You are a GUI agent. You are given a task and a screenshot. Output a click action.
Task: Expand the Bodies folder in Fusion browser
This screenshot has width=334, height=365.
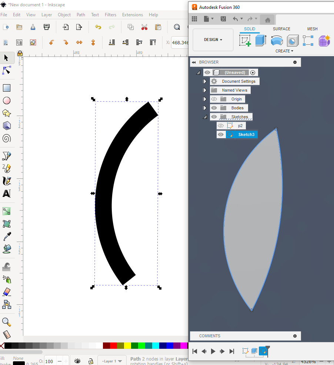pos(205,108)
